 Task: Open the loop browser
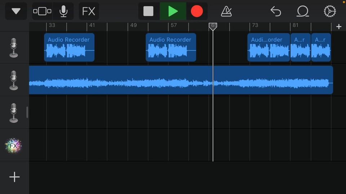click(302, 11)
